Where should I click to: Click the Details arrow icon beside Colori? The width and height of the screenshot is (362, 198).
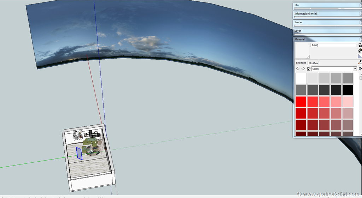tap(360, 69)
